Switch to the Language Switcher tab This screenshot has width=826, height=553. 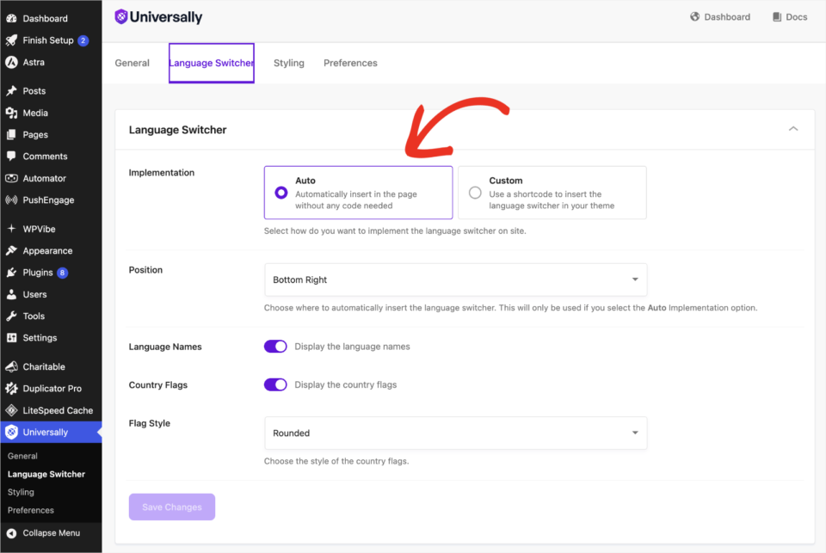click(x=212, y=63)
